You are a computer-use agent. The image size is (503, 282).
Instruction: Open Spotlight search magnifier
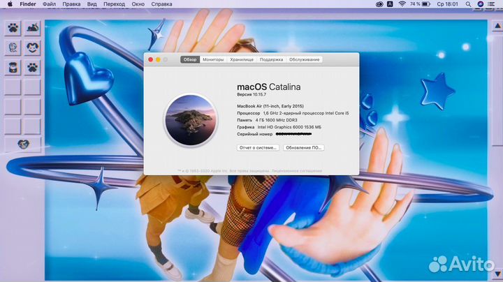[x=468, y=4]
